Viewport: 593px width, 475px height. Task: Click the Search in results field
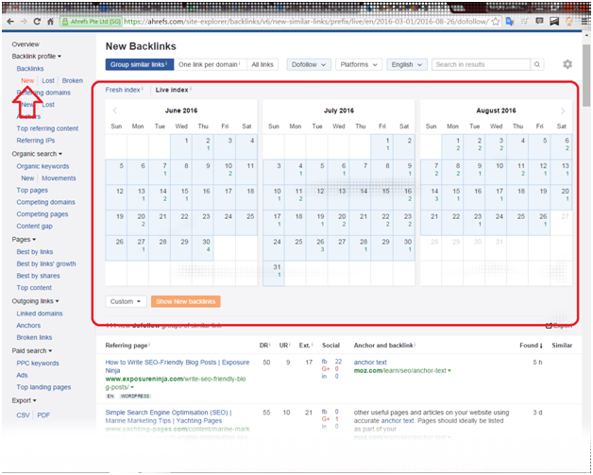481,64
